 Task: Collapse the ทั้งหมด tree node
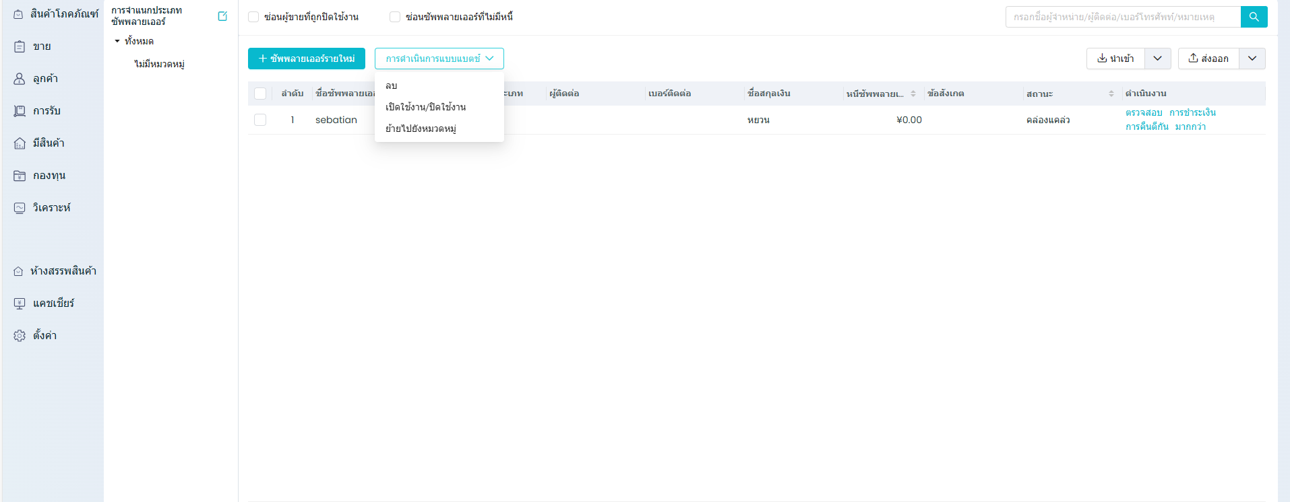coord(117,41)
